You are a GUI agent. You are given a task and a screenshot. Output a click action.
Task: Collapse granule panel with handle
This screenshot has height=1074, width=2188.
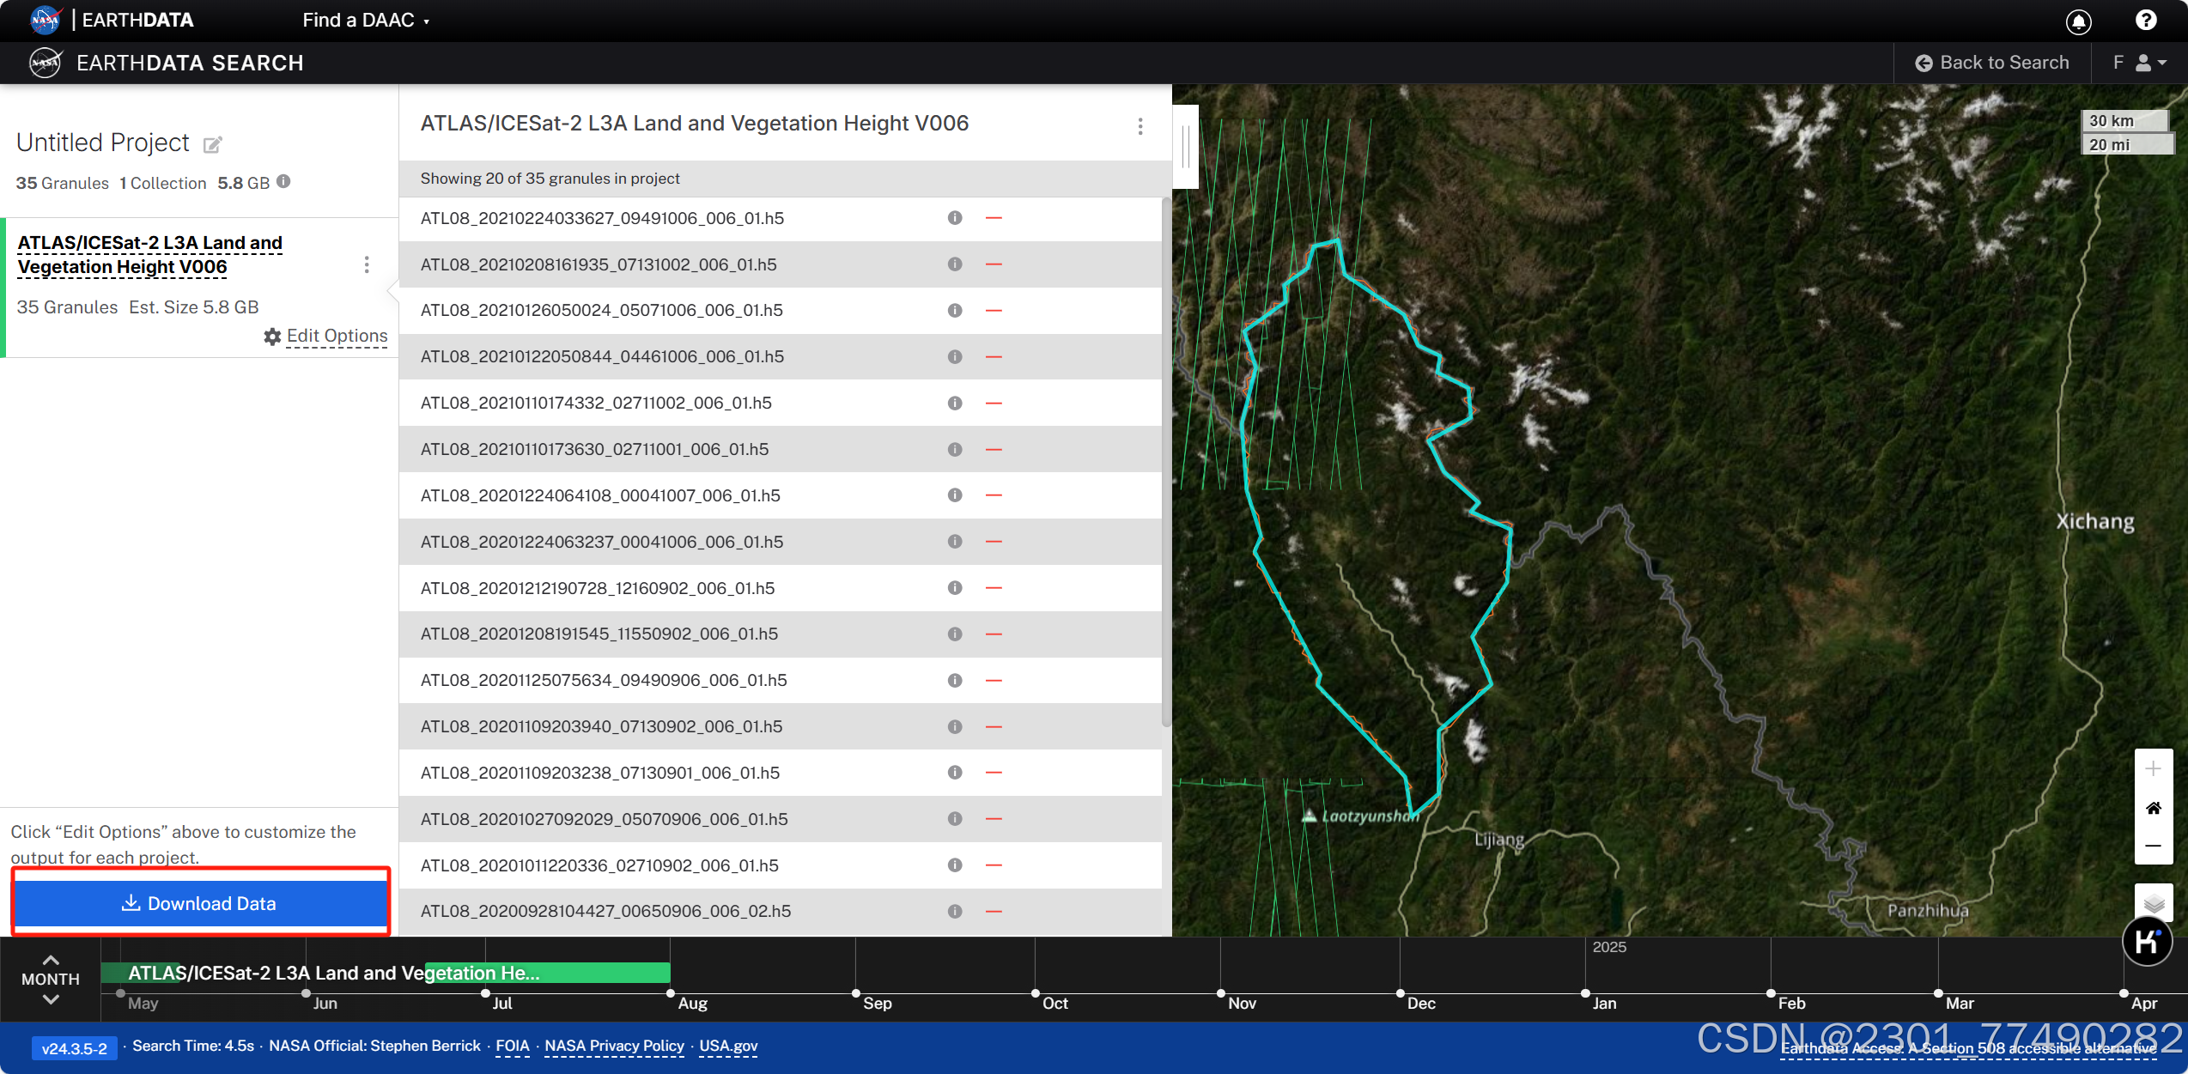click(1185, 146)
